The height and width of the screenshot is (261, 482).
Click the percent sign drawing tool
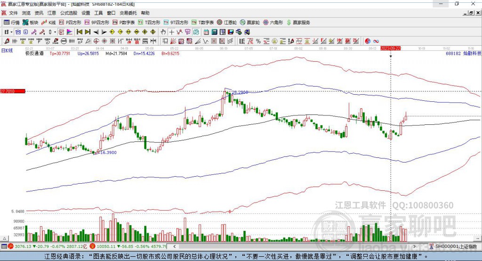click(x=258, y=41)
